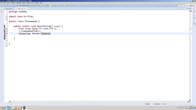This screenshot has height=110, width=196.
Task: Open Skype from the taskbar
Action: click(9, 108)
